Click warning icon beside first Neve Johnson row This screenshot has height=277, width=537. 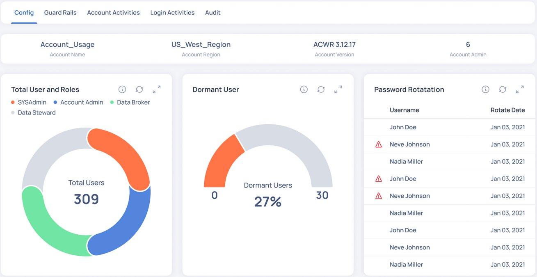379,144
